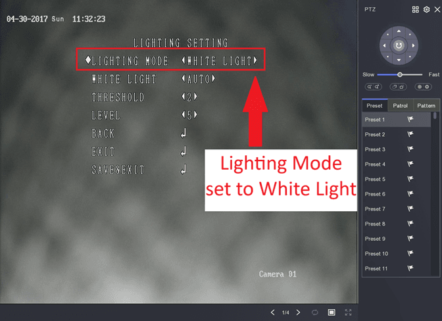
Task: Start auto-scan with center PTZ rotate button
Action: click(x=399, y=45)
